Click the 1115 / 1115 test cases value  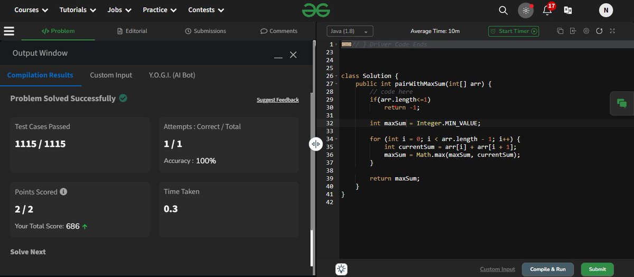point(40,144)
